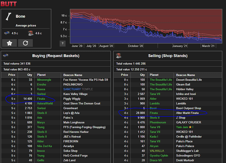
Task: Click Total volume 1 446 286 text
Action: [x=131, y=63]
